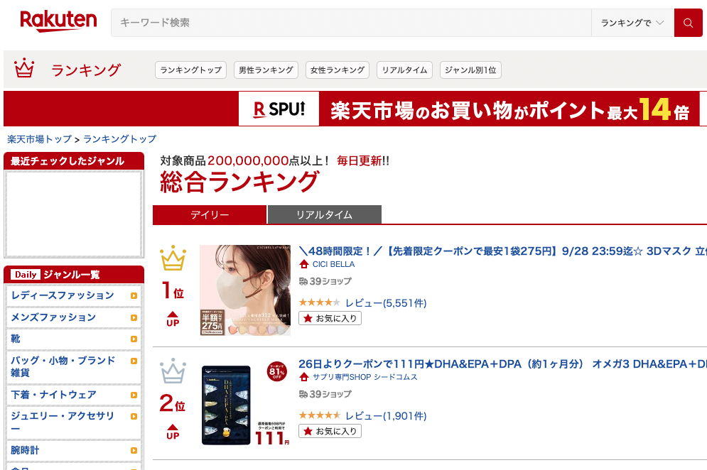This screenshot has width=707, height=470.
Task: Open 男性ランキング in the ranking nav
Action: pyautogui.click(x=266, y=70)
